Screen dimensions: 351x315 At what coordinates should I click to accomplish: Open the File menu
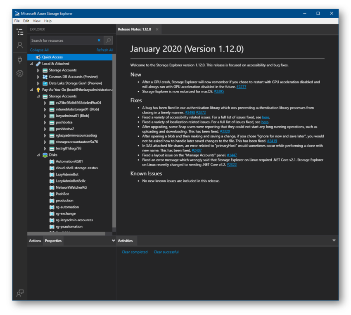[17, 21]
